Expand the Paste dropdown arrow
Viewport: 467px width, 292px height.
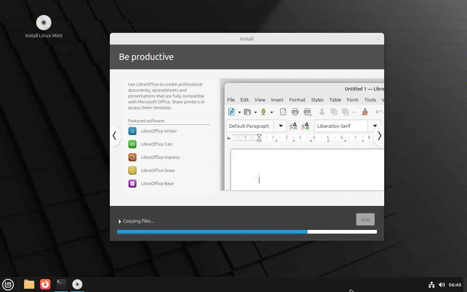pyautogui.click(x=354, y=112)
